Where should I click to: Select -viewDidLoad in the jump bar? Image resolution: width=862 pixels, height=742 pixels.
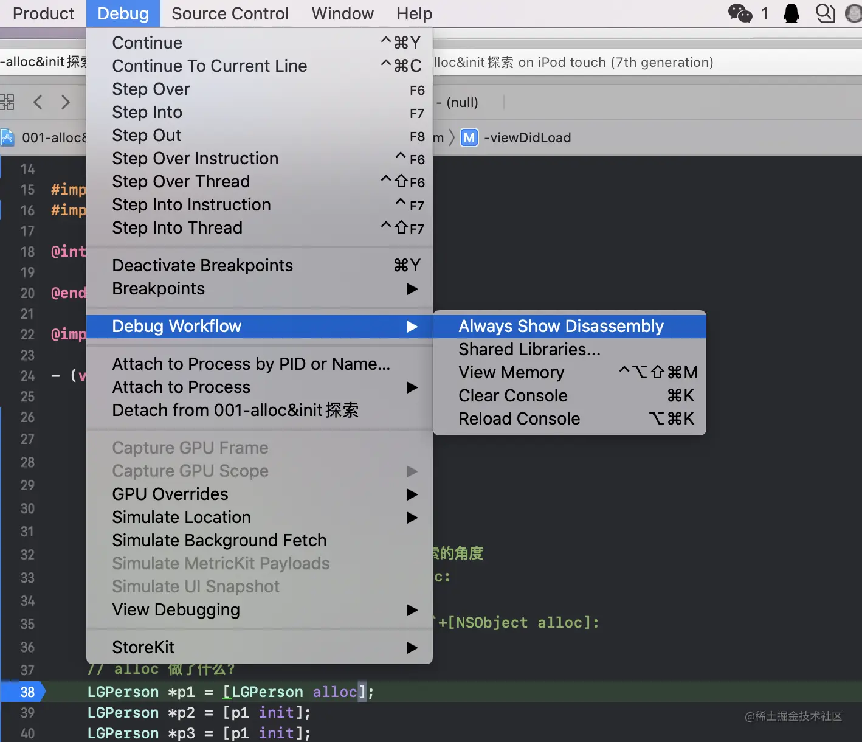(527, 137)
